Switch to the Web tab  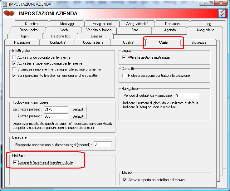coord(64,30)
